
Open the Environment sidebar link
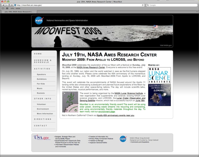tap(43, 109)
